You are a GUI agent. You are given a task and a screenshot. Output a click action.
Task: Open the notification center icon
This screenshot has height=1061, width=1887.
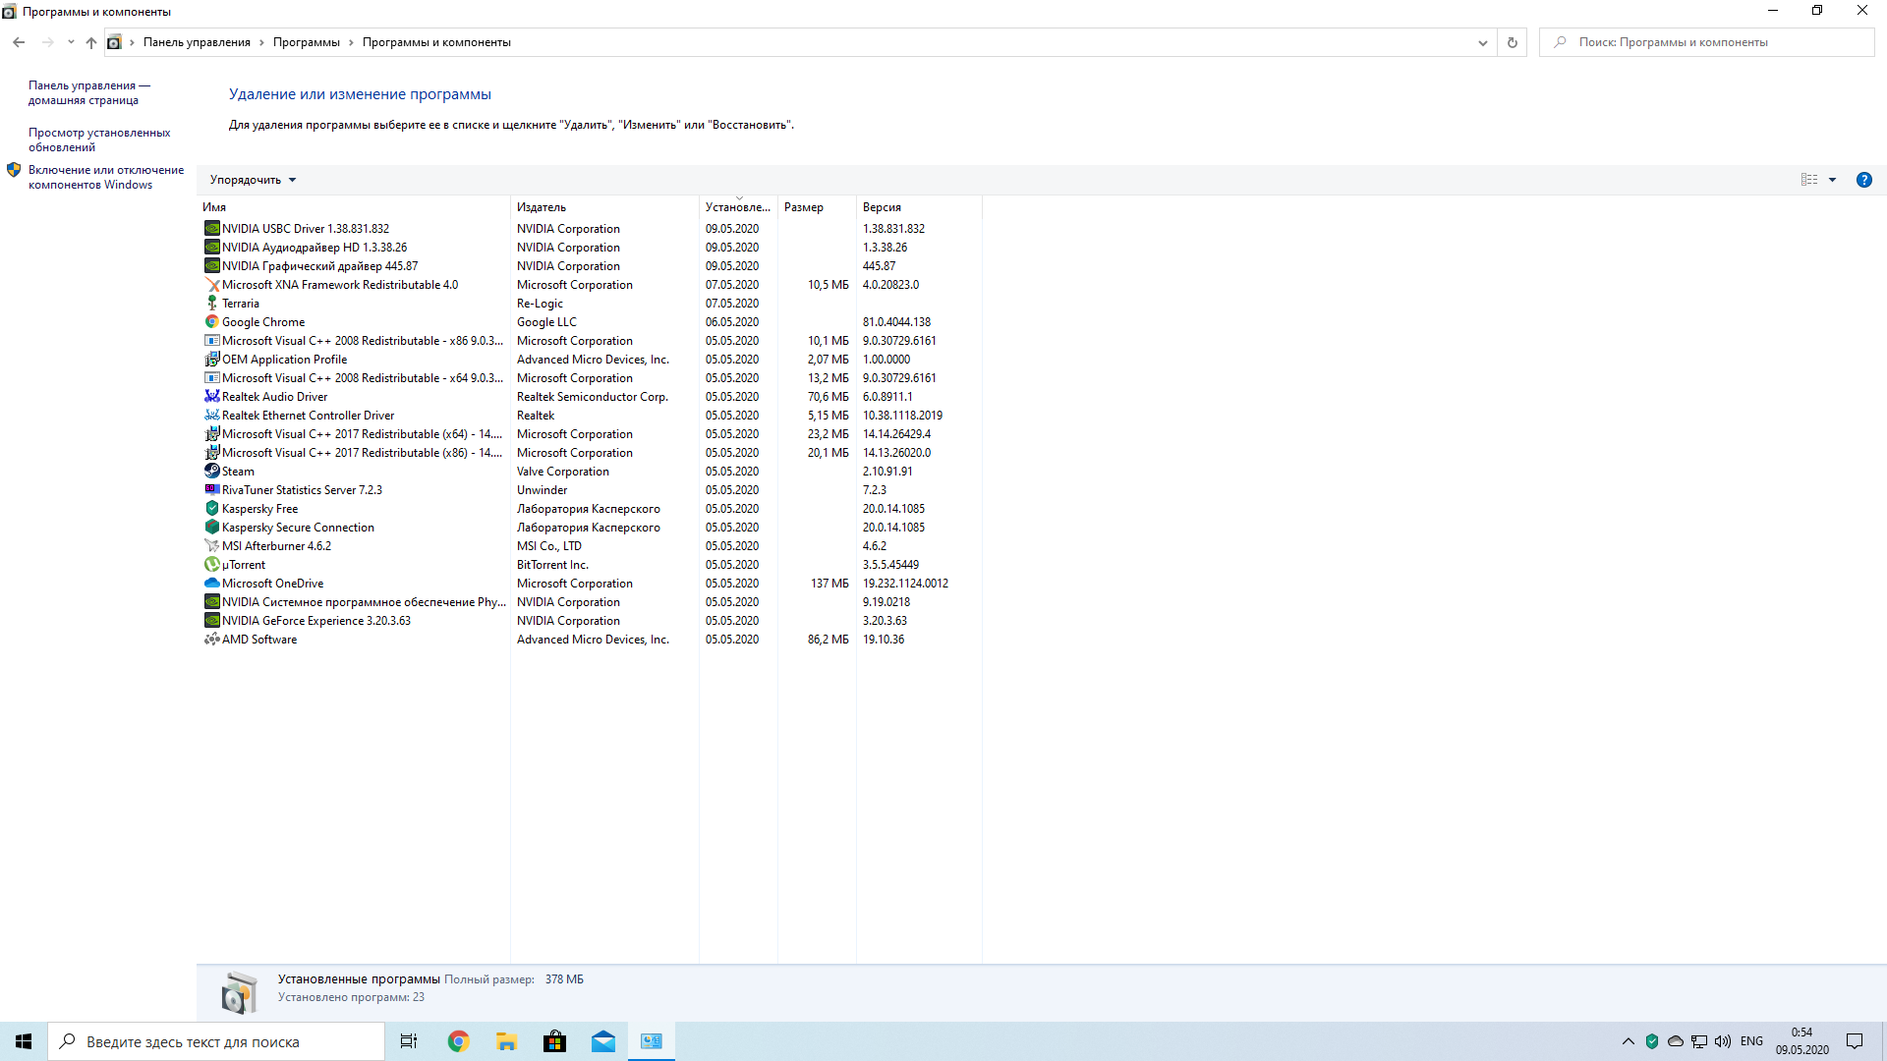coord(1855,1041)
